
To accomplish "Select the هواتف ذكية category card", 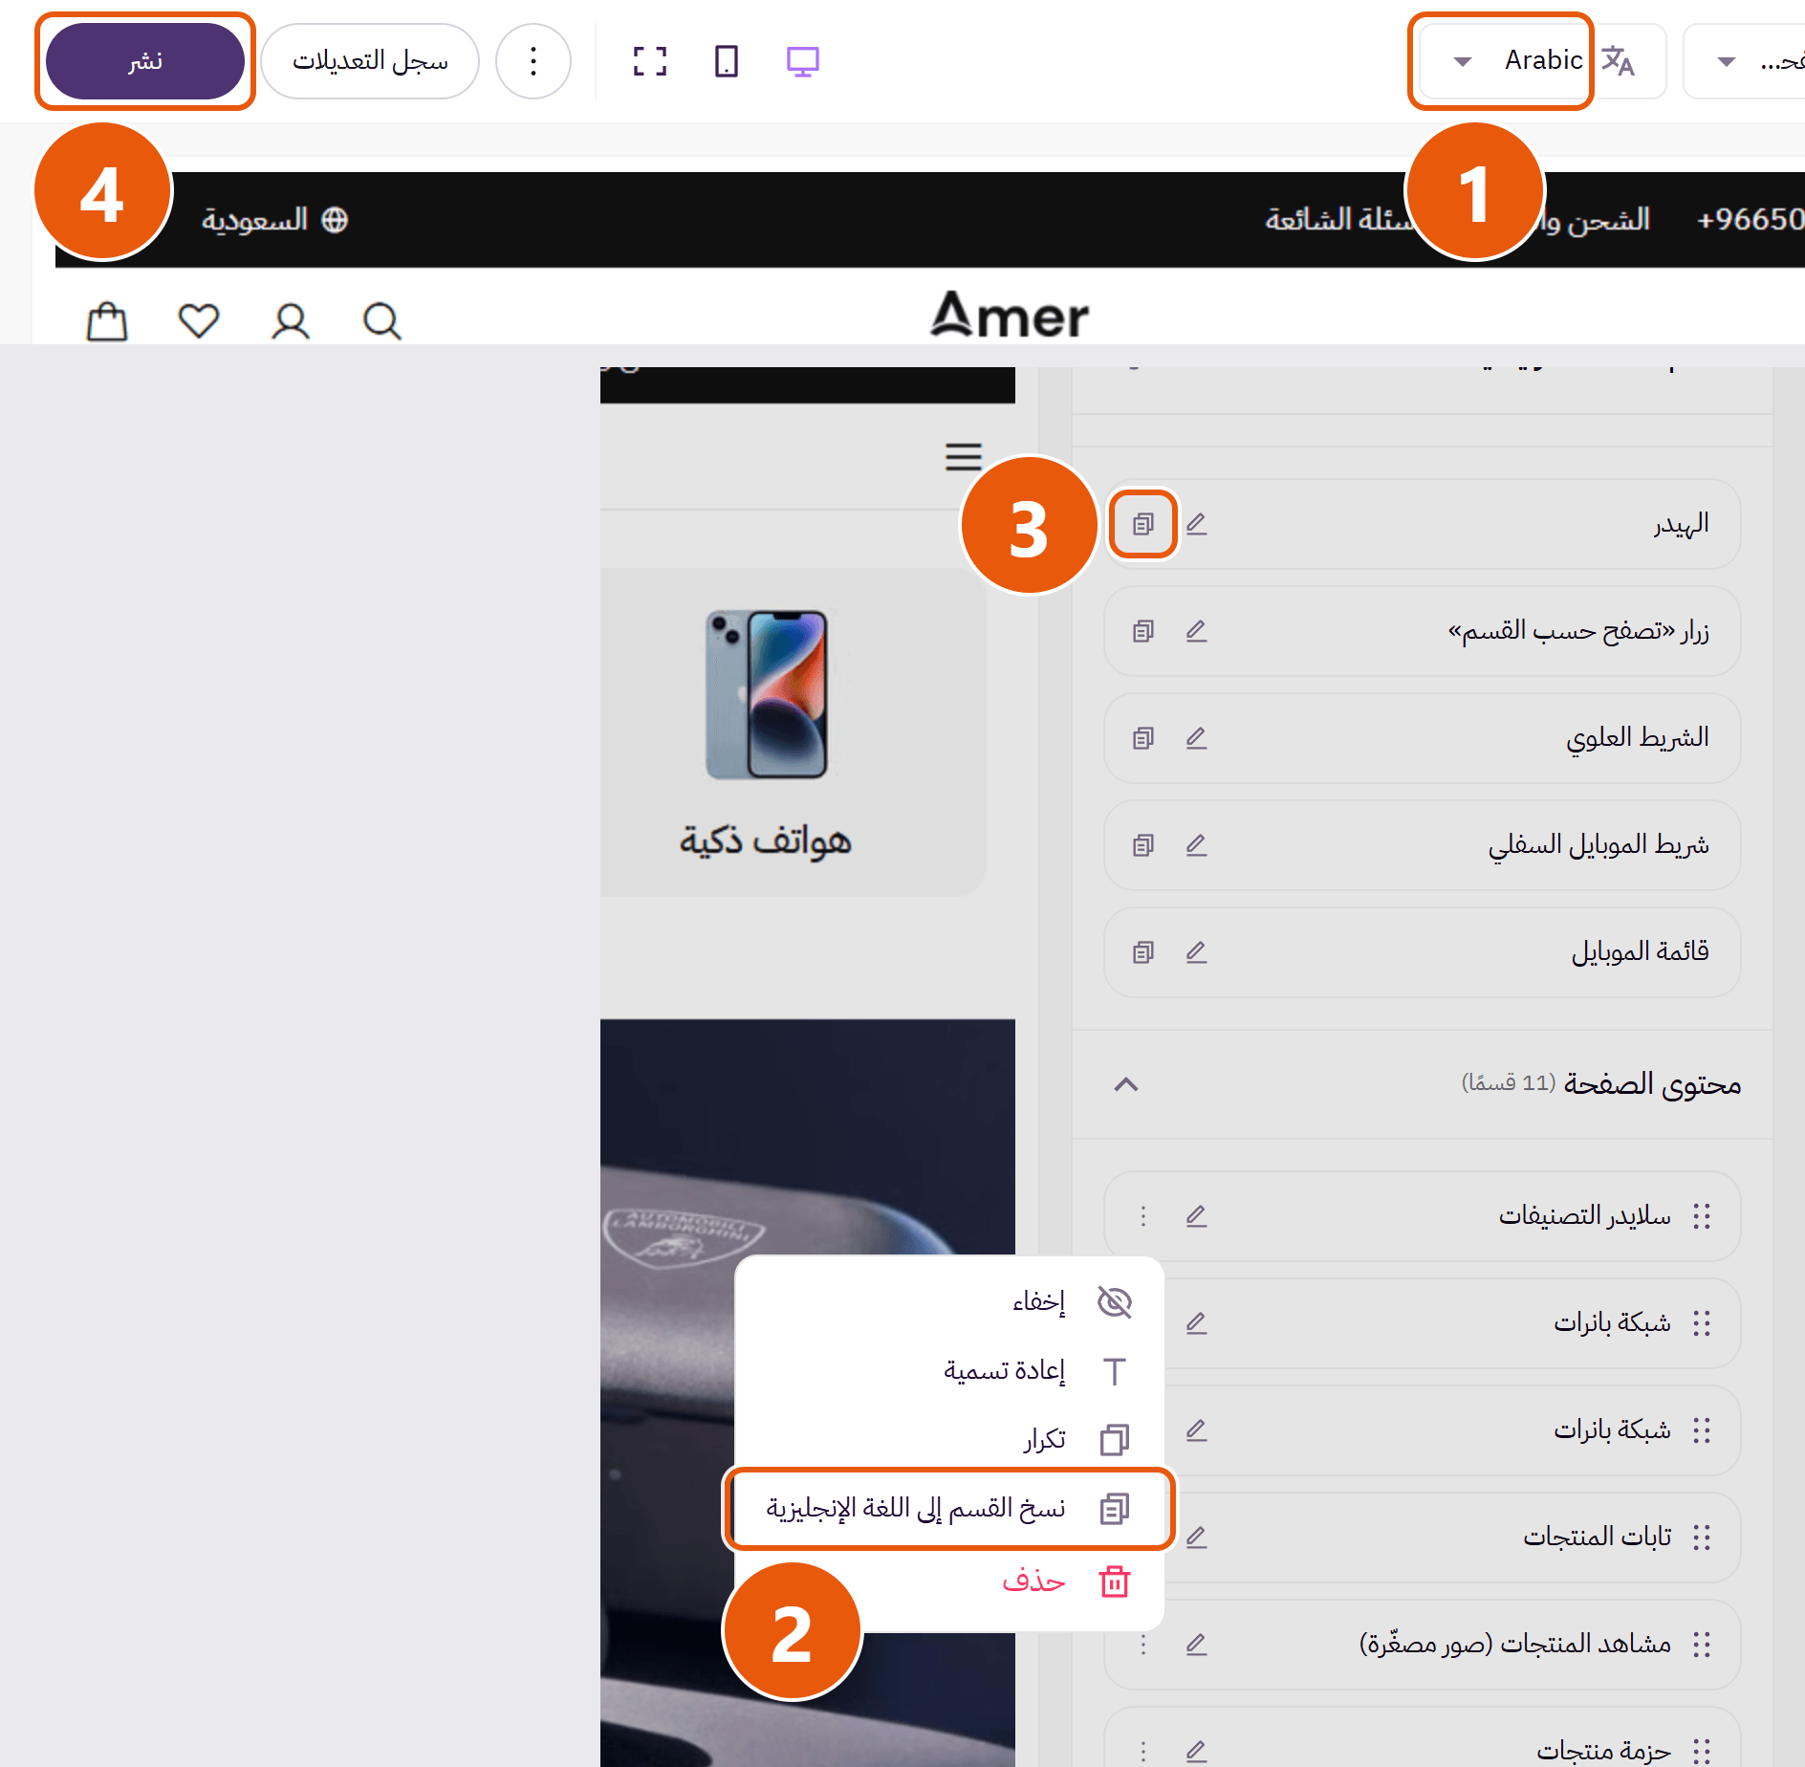I will click(x=793, y=732).
